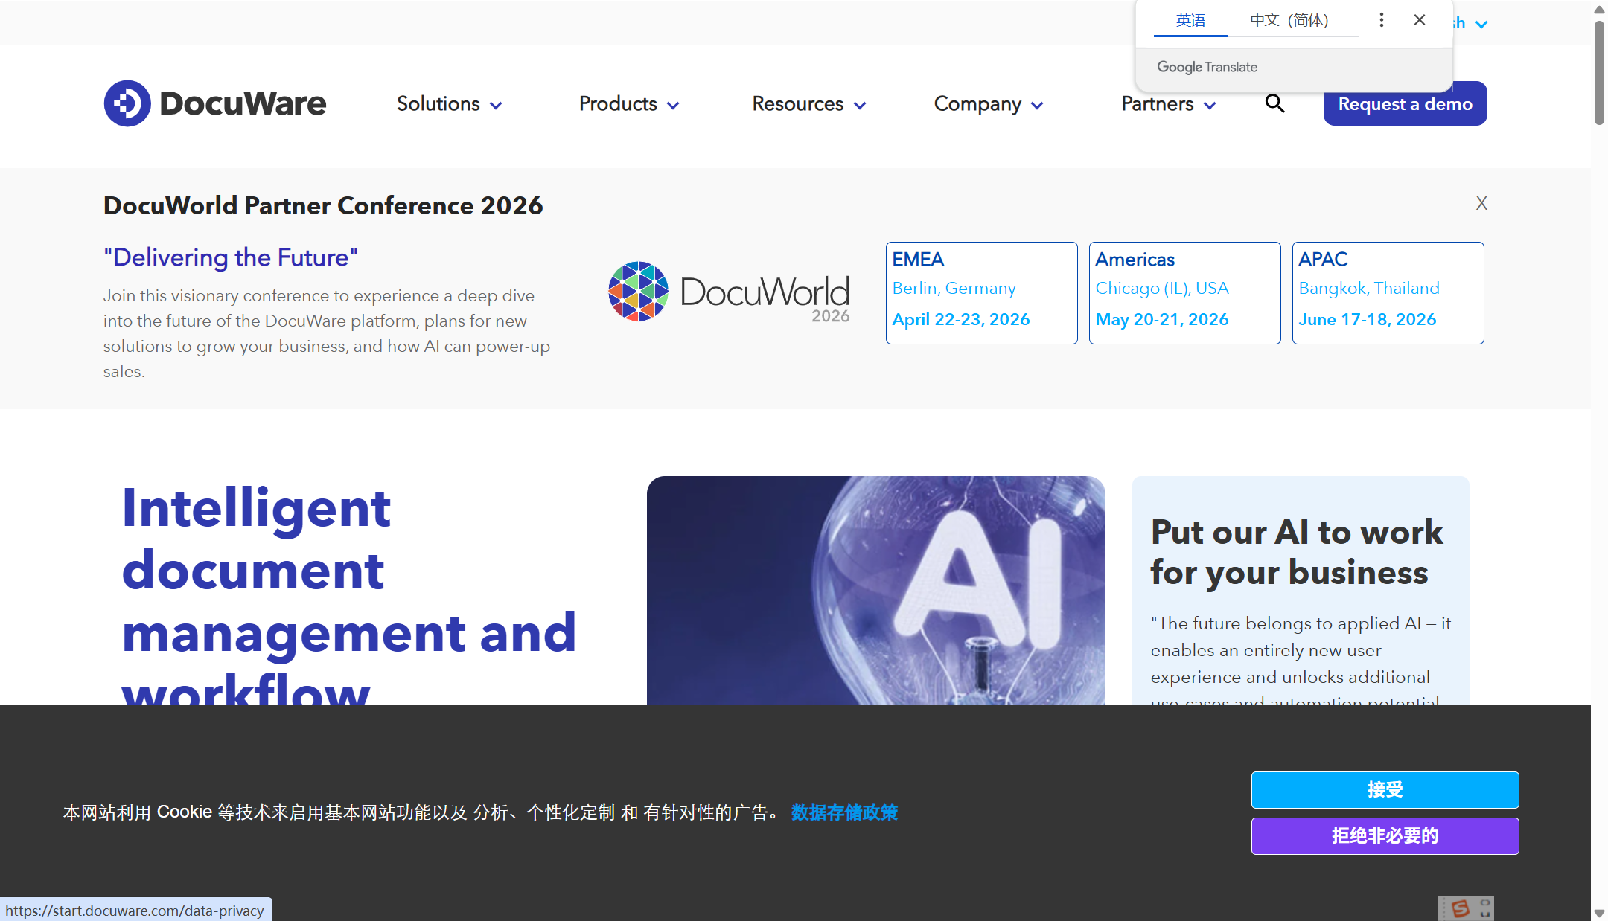The image size is (1608, 921).
Task: Reject non-essential cookies (拒绝非必要的)
Action: [x=1385, y=836]
